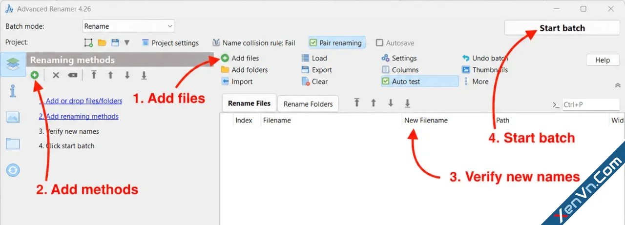Move file to top in file list toolbar
This screenshot has width=625, height=225.
[357, 103]
